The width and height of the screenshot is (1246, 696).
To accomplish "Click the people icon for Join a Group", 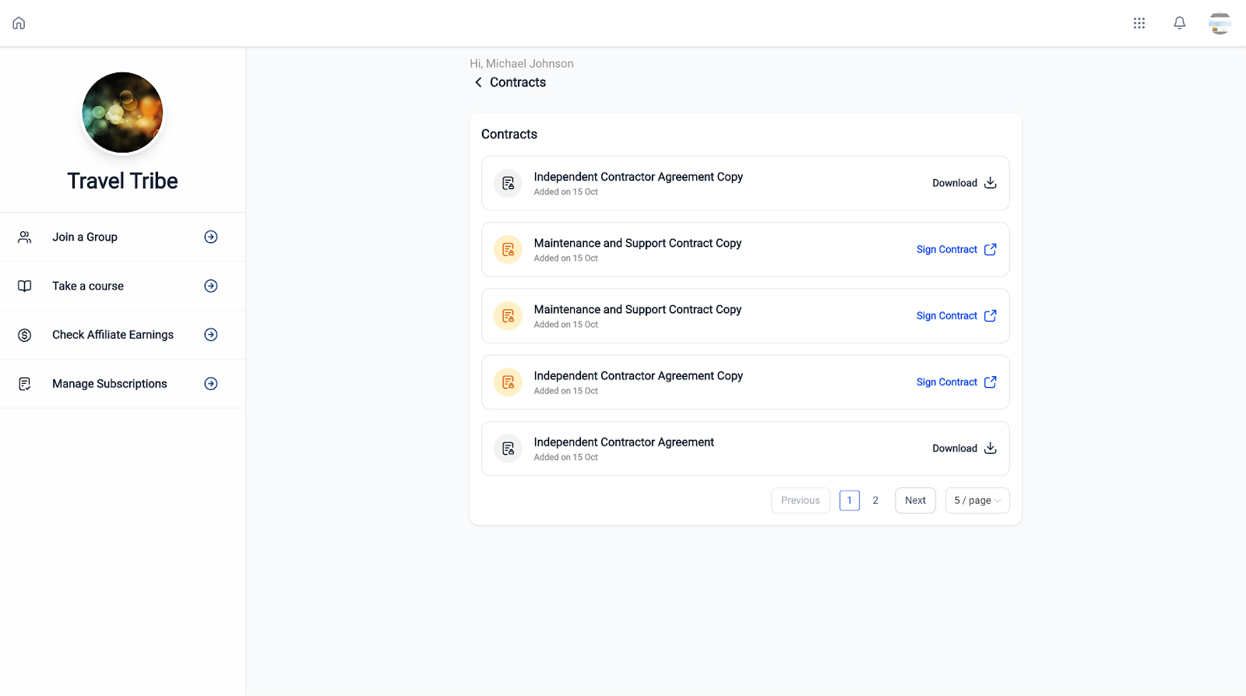I will [x=25, y=237].
